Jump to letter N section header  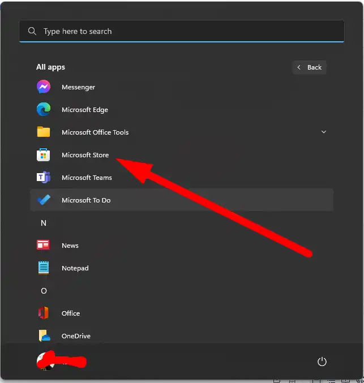click(44, 223)
